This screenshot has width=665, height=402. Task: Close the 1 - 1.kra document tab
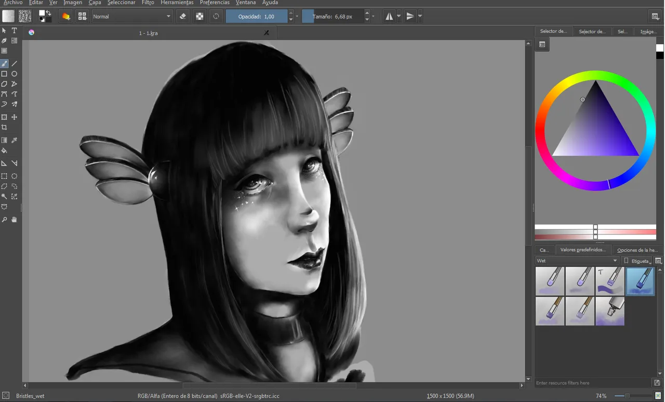[x=267, y=33]
